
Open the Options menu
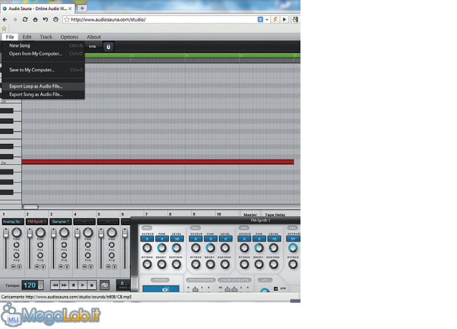(69, 37)
